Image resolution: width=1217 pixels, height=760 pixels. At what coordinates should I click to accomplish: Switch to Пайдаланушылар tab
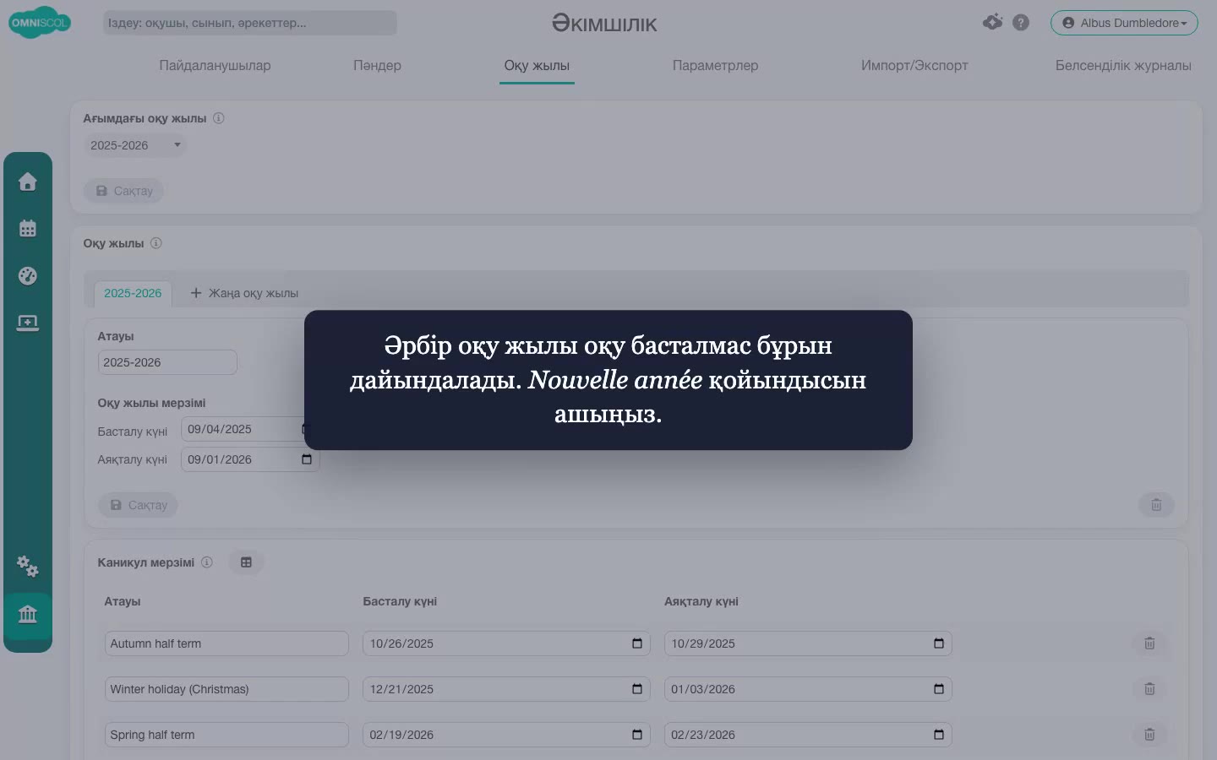[215, 66]
